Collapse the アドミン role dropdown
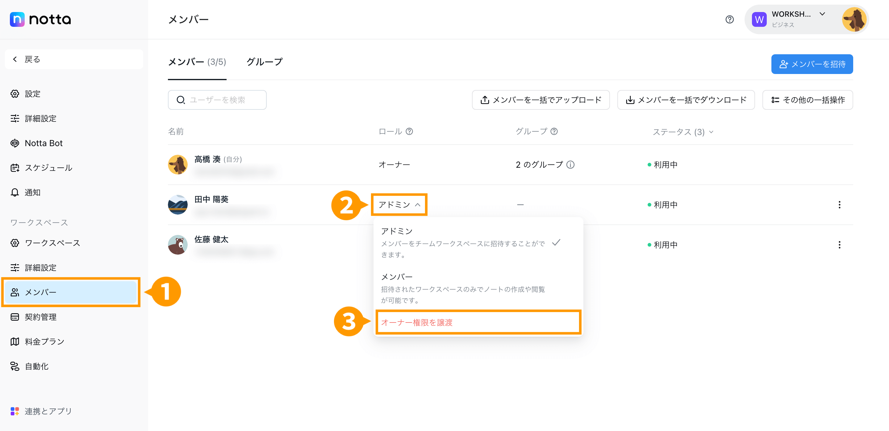This screenshot has width=889, height=431. (x=399, y=205)
